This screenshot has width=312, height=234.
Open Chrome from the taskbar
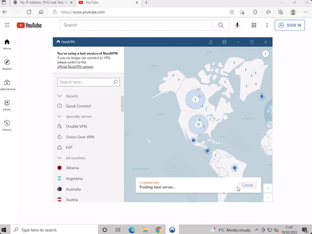click(x=159, y=230)
